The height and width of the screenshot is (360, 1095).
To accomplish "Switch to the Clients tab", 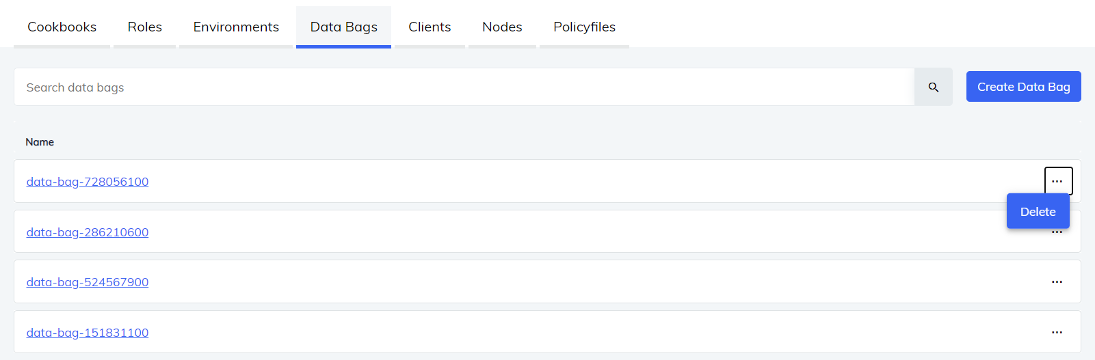I will (x=430, y=27).
